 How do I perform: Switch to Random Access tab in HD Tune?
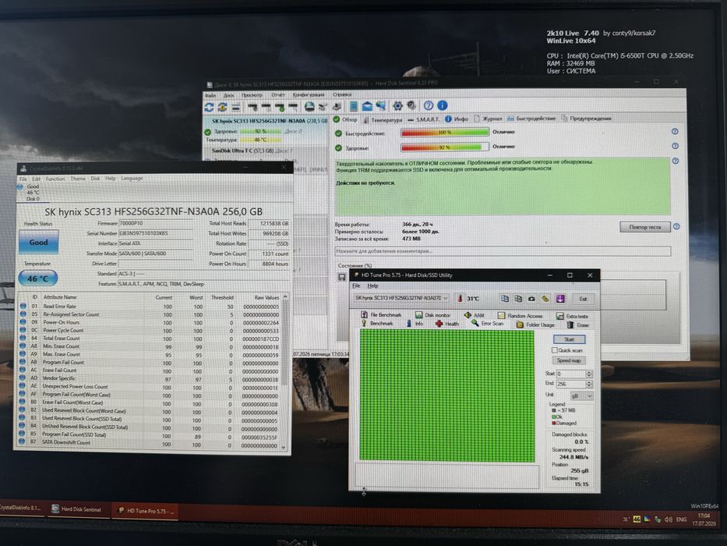click(520, 316)
